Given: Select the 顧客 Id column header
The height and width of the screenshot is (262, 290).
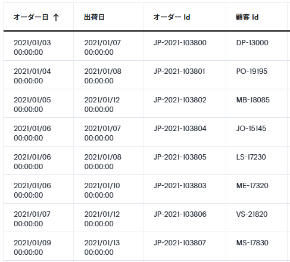Looking at the screenshot, I should click(x=247, y=17).
